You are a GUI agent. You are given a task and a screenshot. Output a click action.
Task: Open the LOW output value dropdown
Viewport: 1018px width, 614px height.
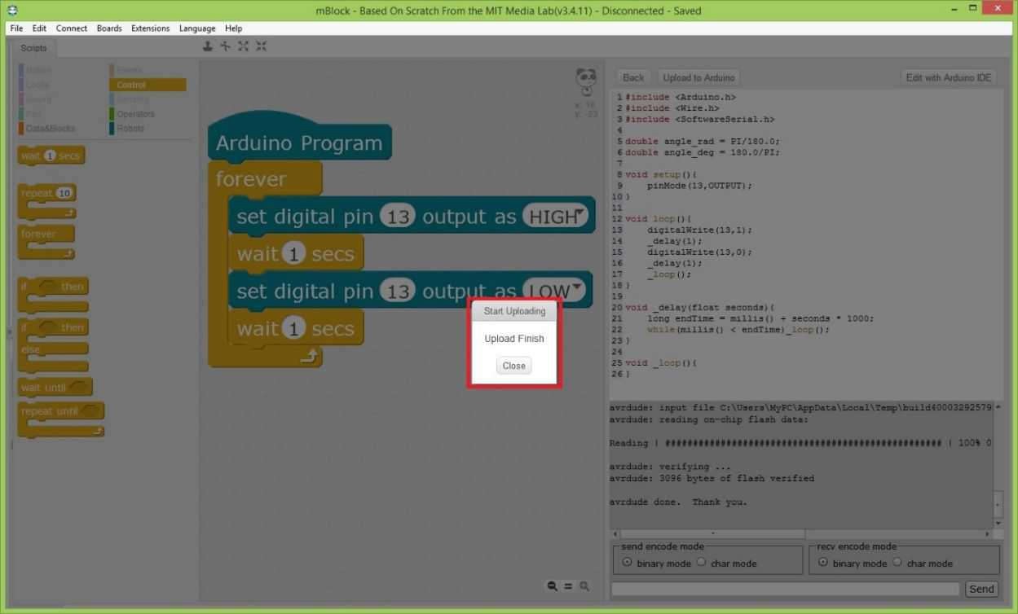click(577, 287)
